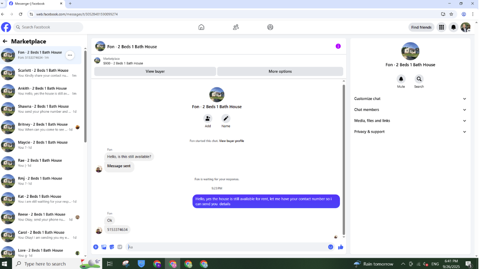
Task: Open Windows Task View on the taskbar
Action: point(110,264)
